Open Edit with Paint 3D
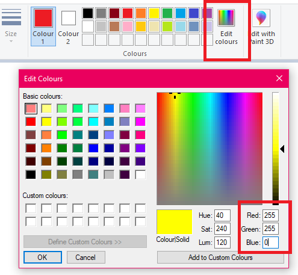Viewport: 298px width, 275px height. [x=261, y=28]
